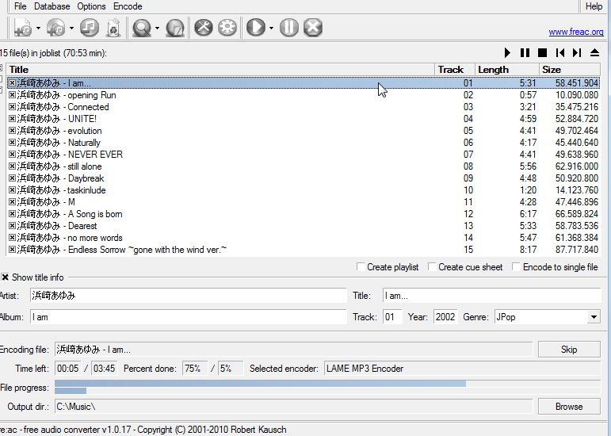The height and width of the screenshot is (436, 611).
Task: Open encoder configuration gear icon
Action: [227, 28]
